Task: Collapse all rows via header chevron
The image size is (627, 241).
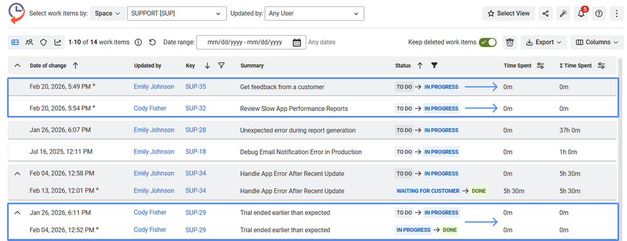Action: [x=17, y=66]
